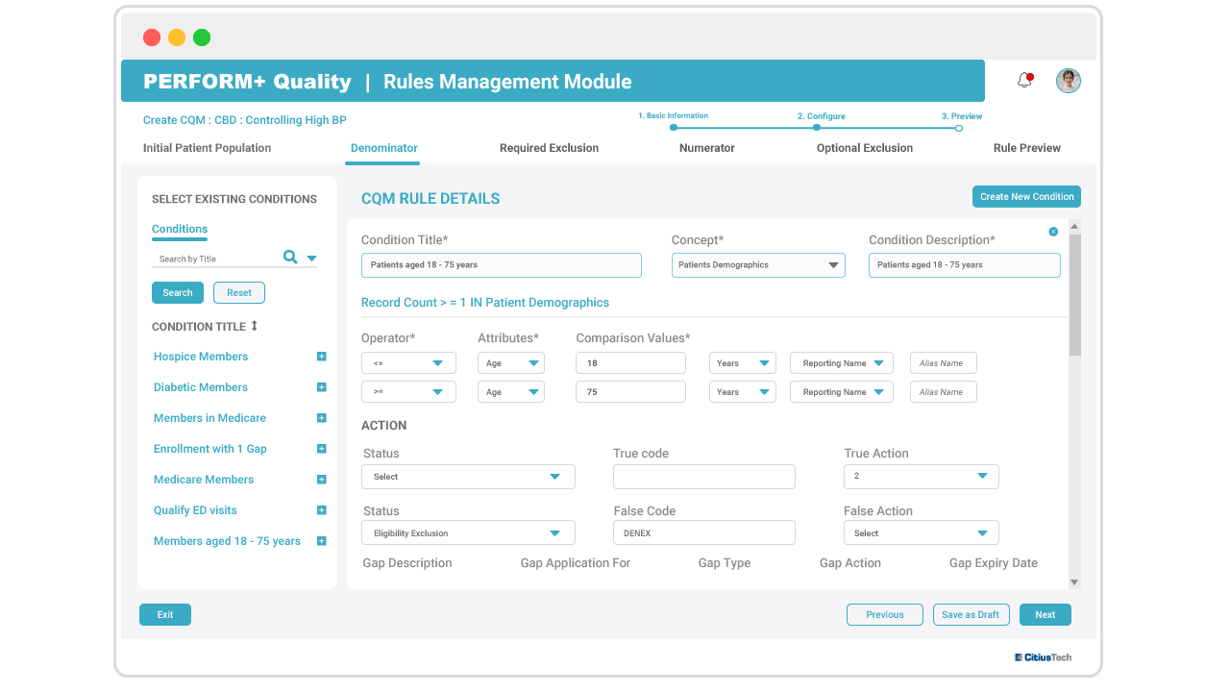Add Medicare Members condition with plus icon
The width and height of the screenshot is (1230, 692).
(x=322, y=480)
